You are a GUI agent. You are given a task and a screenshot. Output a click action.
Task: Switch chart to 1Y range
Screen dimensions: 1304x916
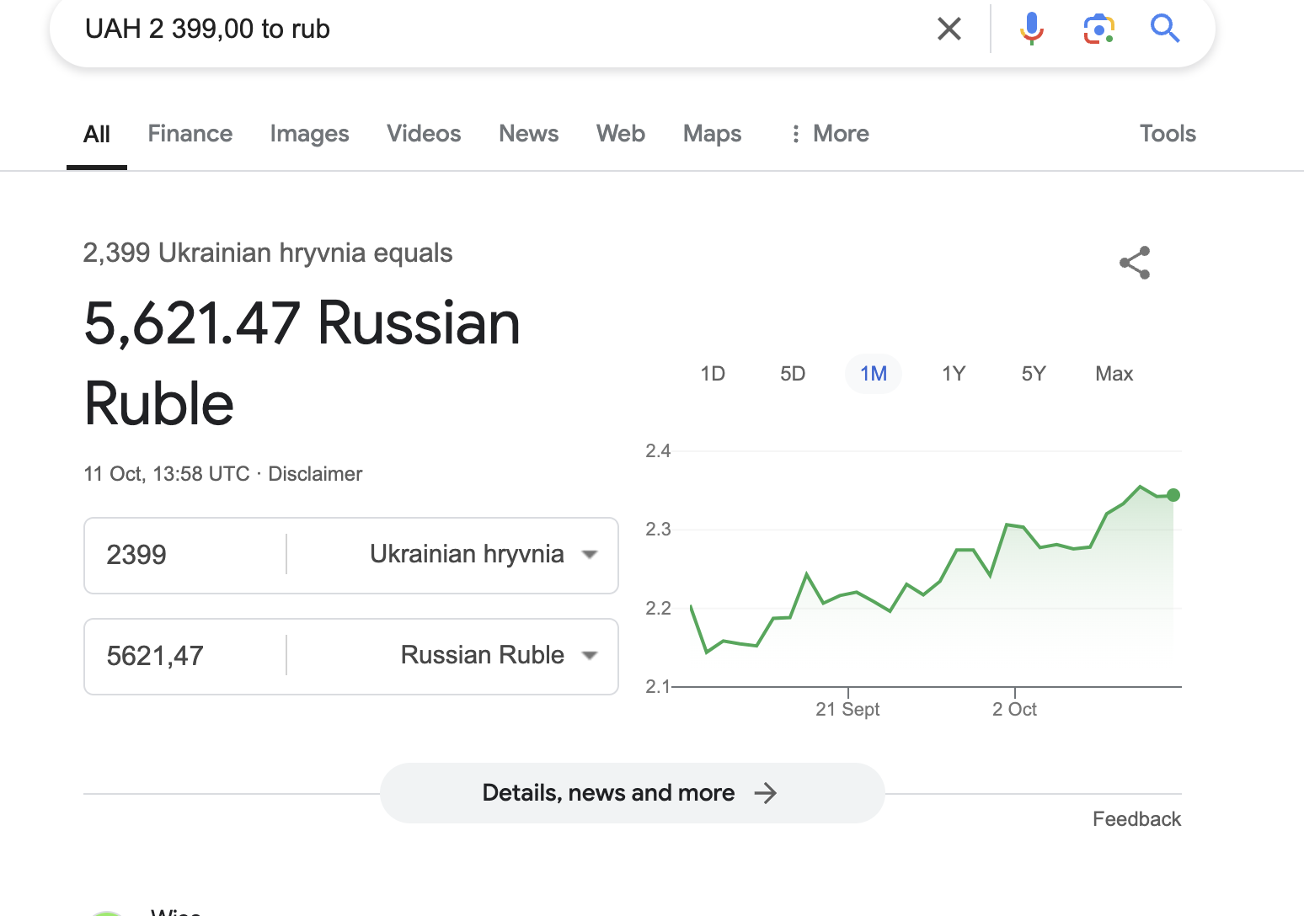954,374
